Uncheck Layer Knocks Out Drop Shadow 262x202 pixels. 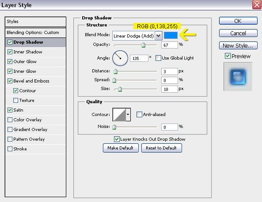click(117, 139)
